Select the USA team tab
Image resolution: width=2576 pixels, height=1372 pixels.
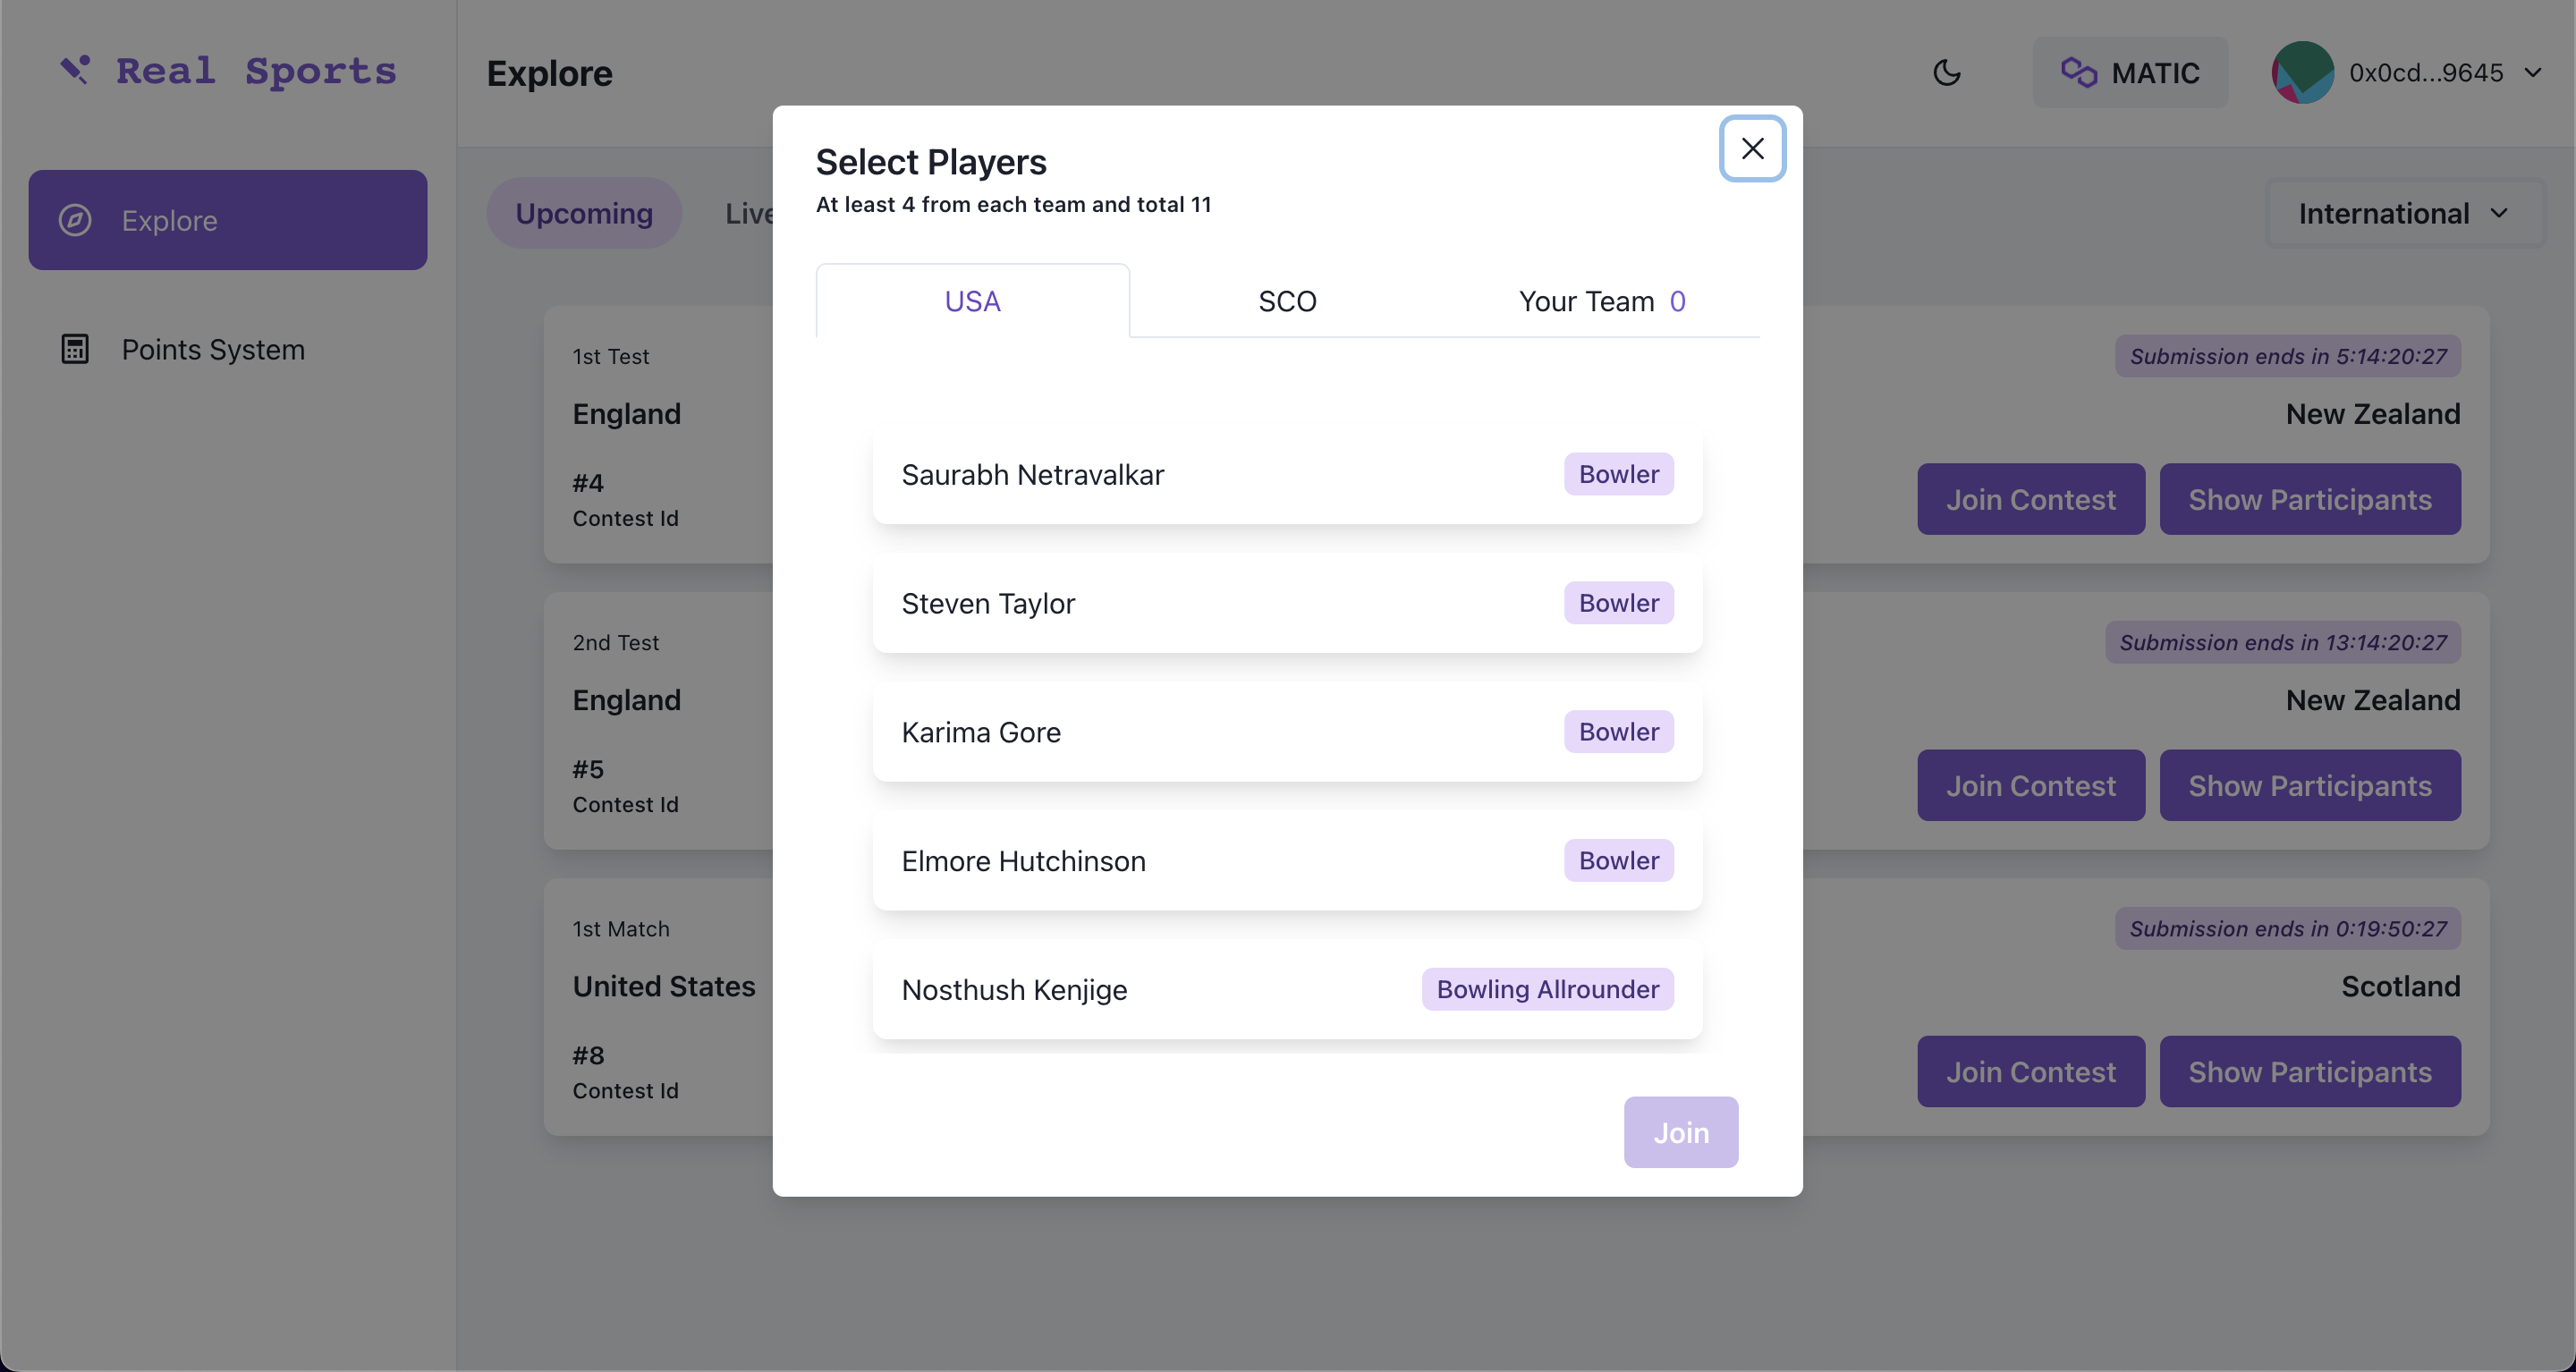click(x=972, y=301)
